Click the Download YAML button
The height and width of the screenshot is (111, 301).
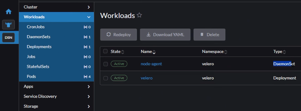pyautogui.click(x=165, y=35)
